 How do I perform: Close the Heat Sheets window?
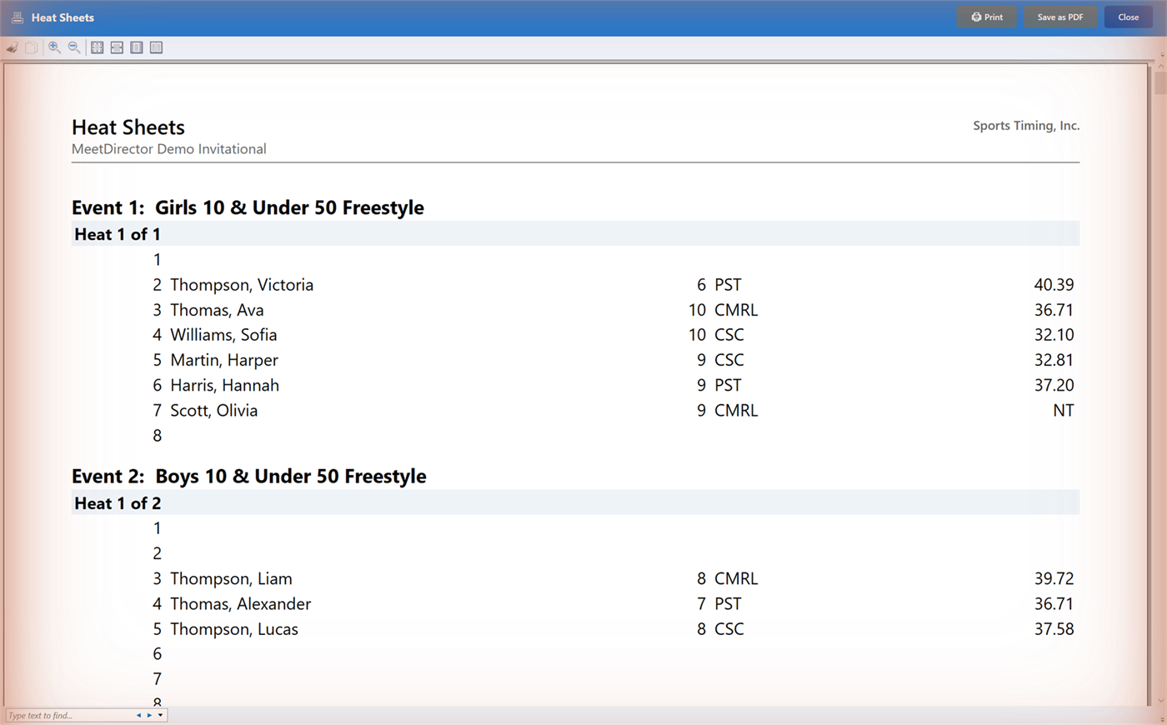tap(1129, 17)
